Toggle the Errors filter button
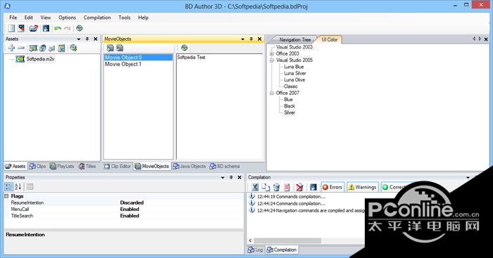 332,187
